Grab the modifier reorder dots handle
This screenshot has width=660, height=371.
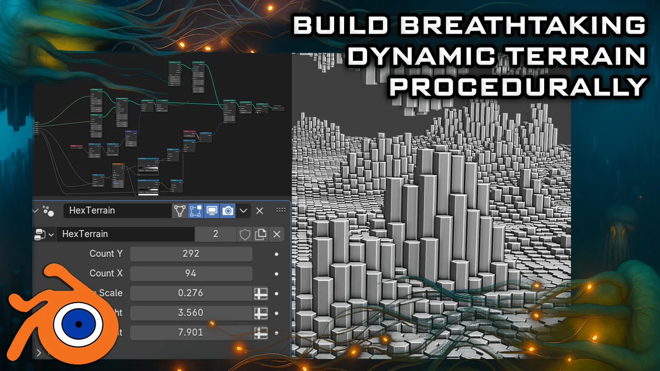[x=281, y=211]
